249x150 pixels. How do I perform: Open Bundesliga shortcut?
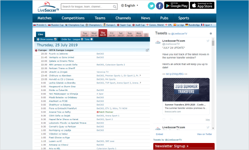[192, 25]
